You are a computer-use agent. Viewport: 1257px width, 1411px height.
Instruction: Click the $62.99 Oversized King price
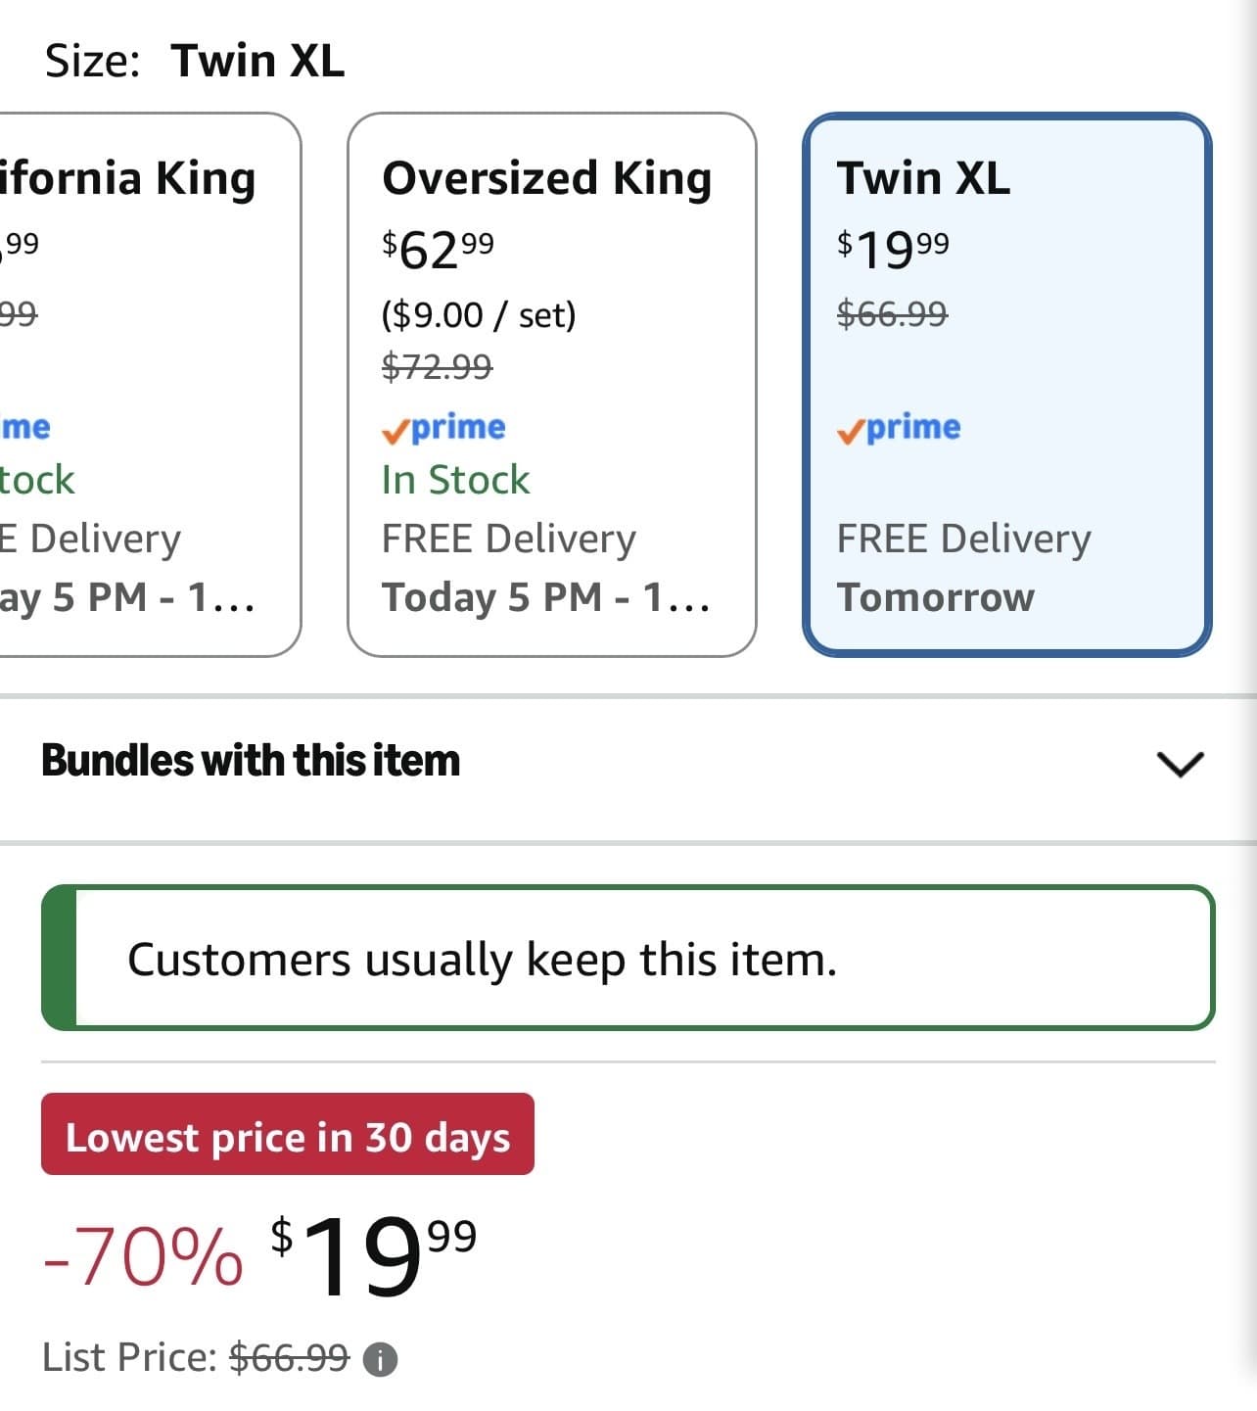[x=438, y=250]
